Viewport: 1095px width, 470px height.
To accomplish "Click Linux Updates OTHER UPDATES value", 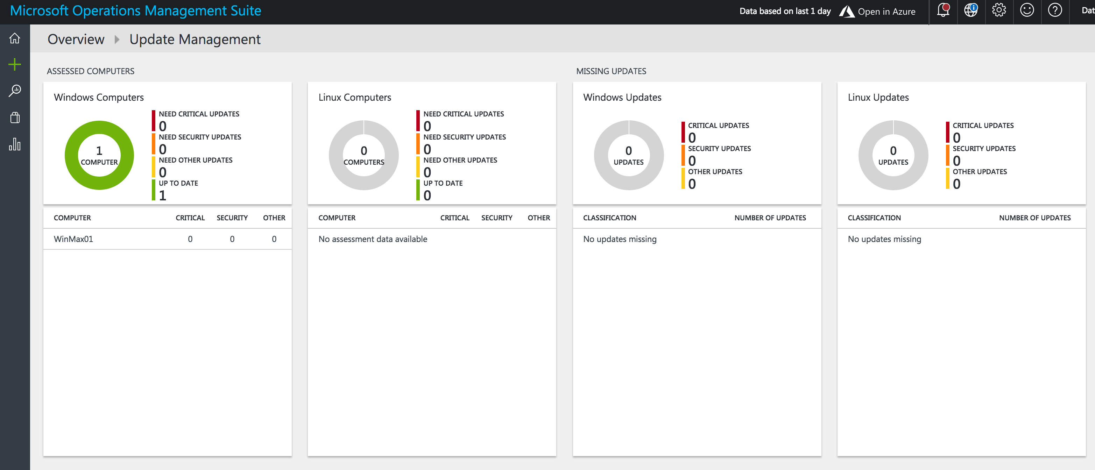I will click(x=956, y=184).
